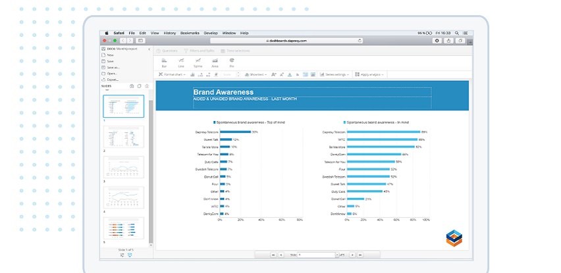561x273 pixels.
Task: Select the Line chart type
Action: (181, 63)
